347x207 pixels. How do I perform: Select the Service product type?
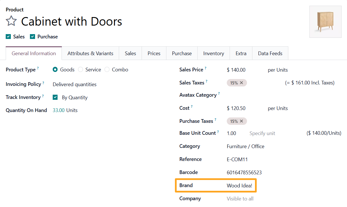point(80,70)
